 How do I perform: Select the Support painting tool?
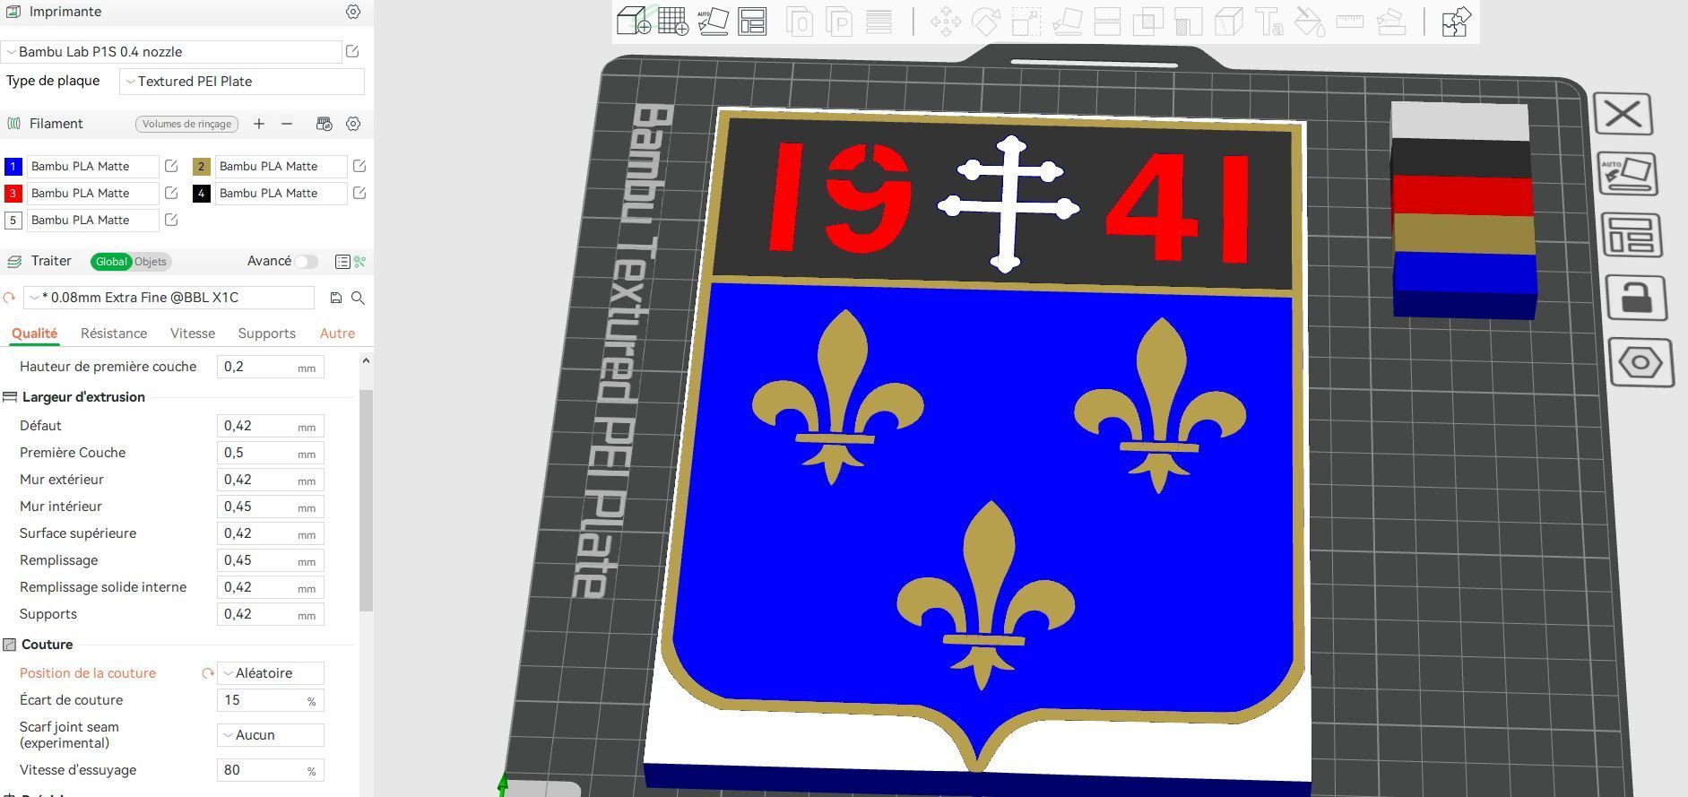coord(1188,22)
